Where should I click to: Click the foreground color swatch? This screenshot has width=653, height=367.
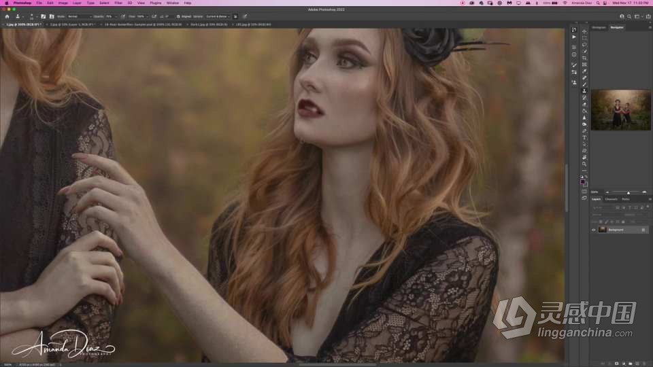583,181
